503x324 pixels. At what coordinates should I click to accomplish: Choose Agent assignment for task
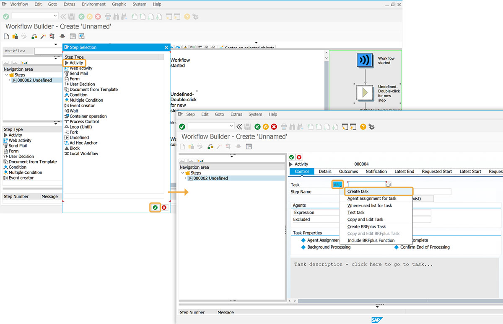click(x=372, y=198)
